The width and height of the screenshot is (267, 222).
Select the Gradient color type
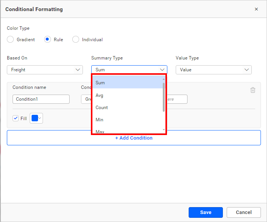pyautogui.click(x=10, y=40)
